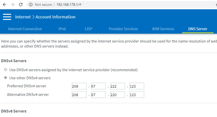Reload the router page
Screen dimensions: 217x117
tap(21, 5)
